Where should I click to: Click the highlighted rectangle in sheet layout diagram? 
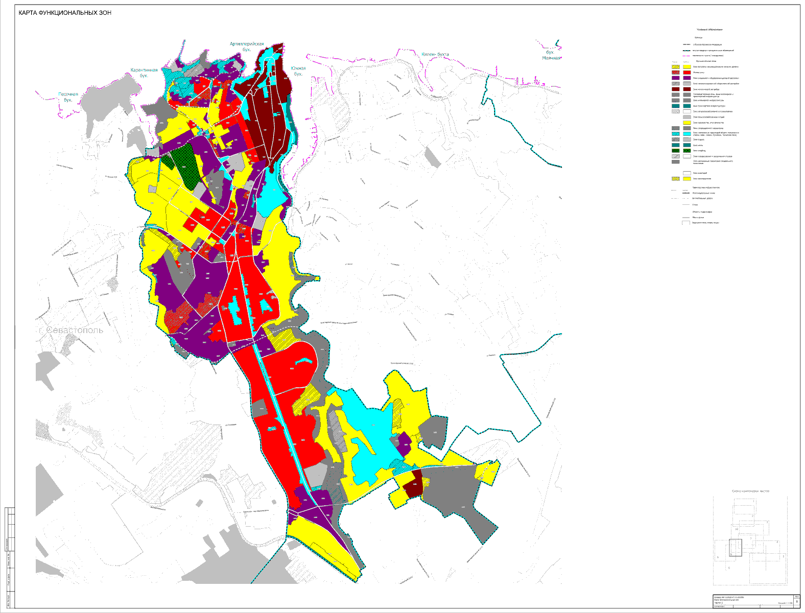(x=735, y=547)
